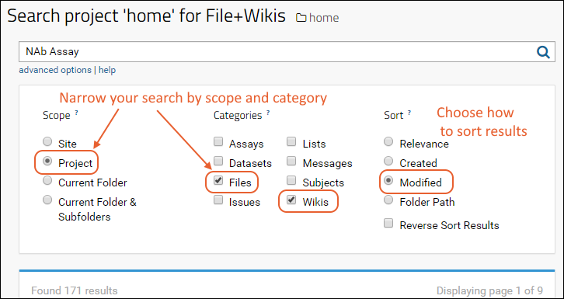
Task: Click the Sort help question mark
Action: coord(409,113)
